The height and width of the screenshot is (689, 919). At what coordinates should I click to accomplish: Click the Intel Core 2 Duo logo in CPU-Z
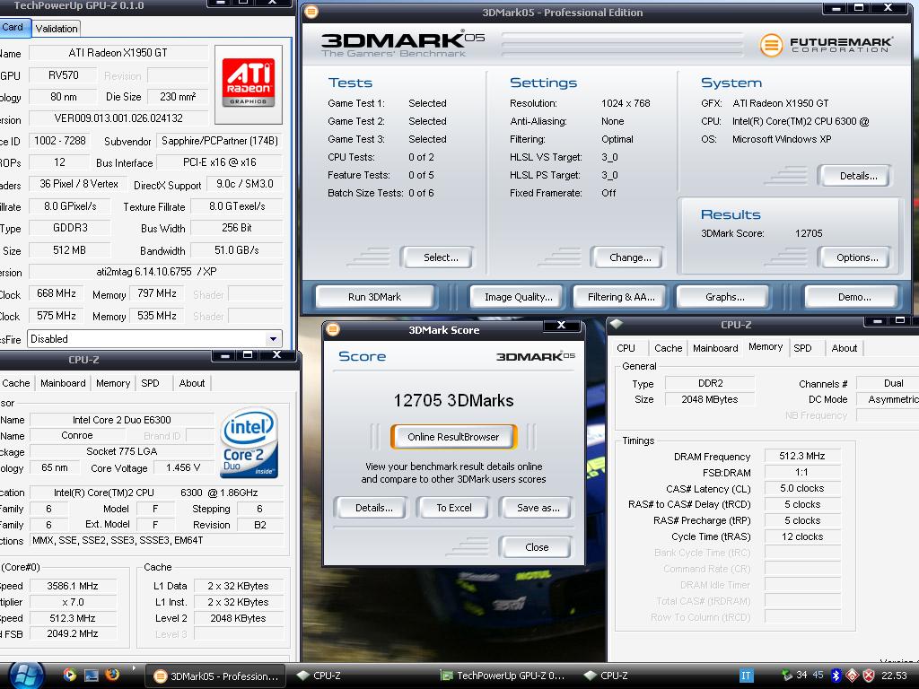pos(249,443)
